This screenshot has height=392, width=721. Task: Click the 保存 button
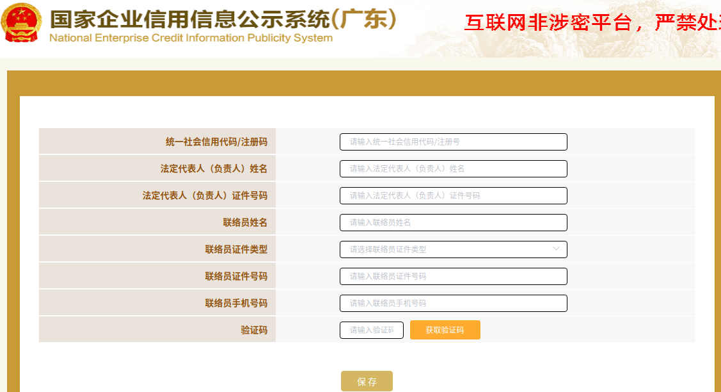coord(367,382)
